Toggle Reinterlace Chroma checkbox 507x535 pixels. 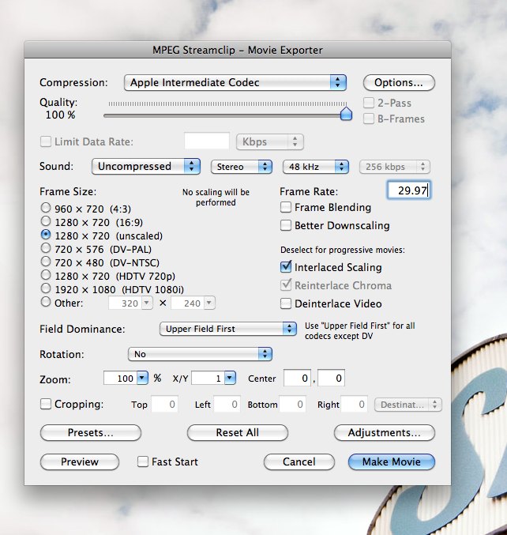coord(286,285)
